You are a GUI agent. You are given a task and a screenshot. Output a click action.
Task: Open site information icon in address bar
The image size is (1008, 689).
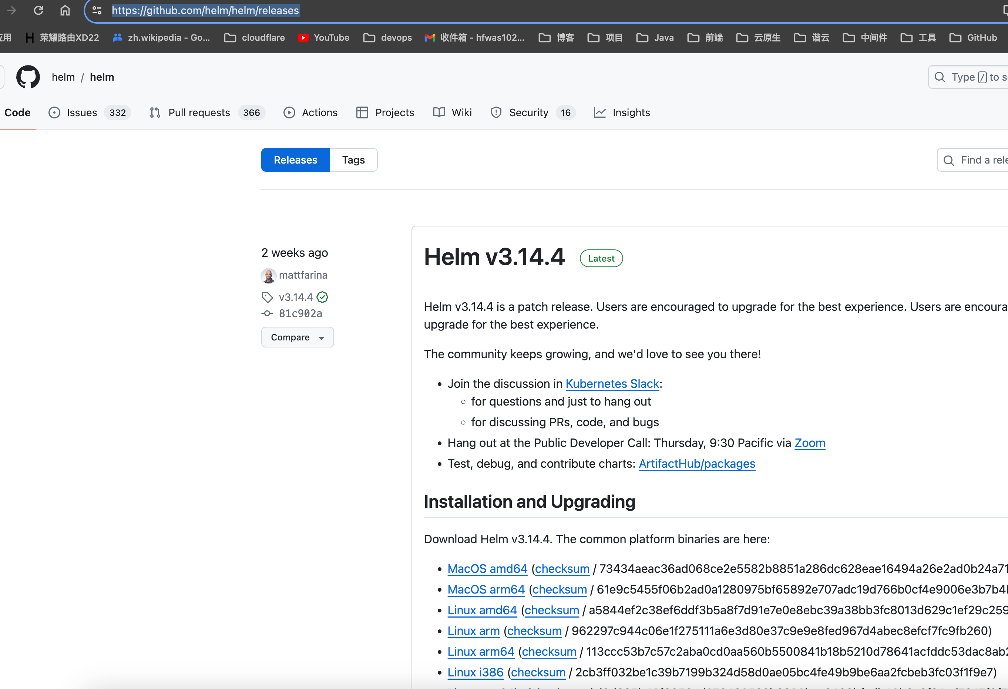pos(97,10)
